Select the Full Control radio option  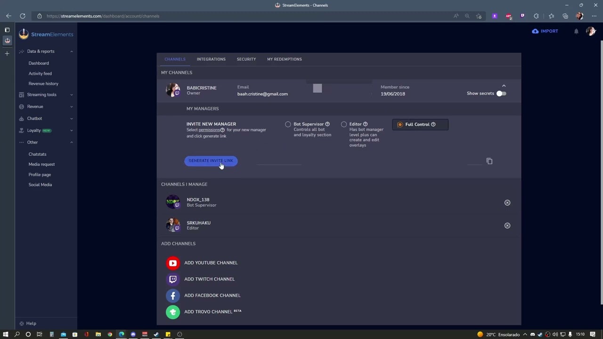[400, 124]
